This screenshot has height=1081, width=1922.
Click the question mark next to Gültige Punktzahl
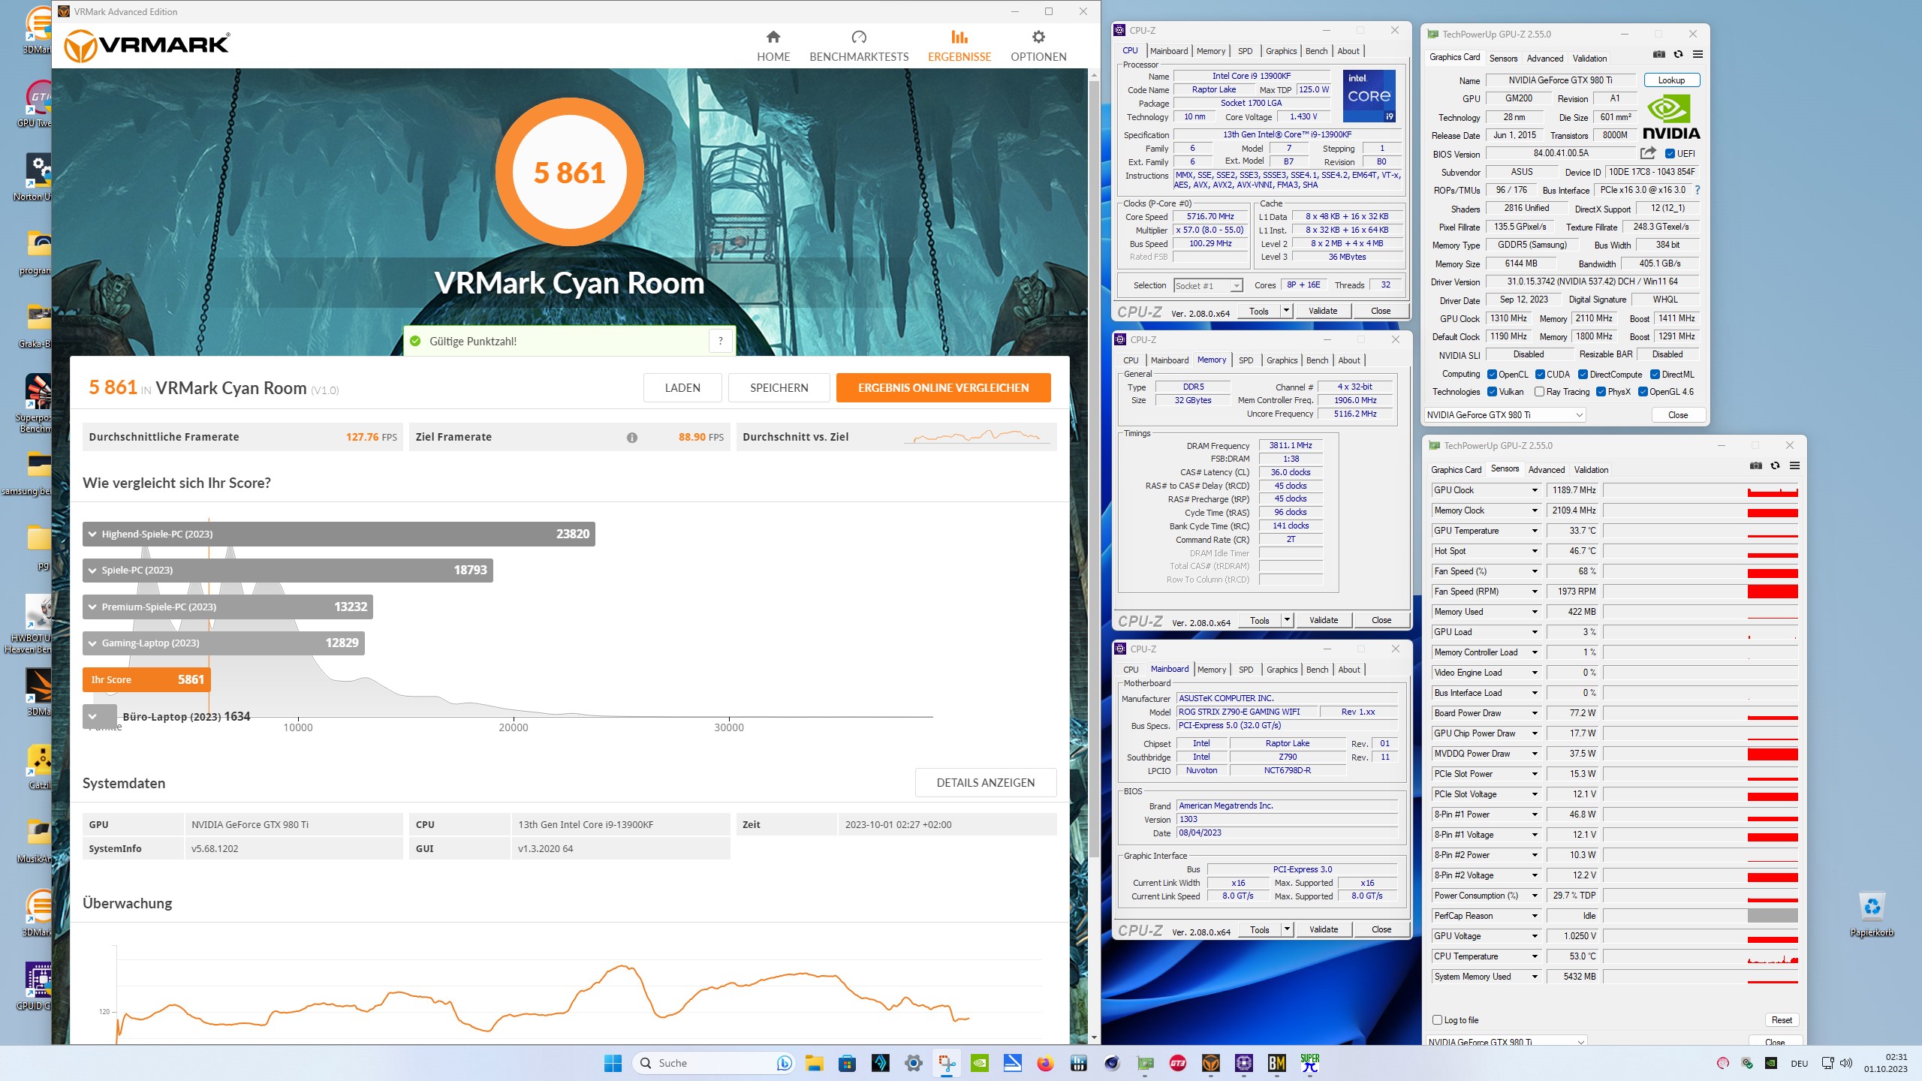[720, 341]
